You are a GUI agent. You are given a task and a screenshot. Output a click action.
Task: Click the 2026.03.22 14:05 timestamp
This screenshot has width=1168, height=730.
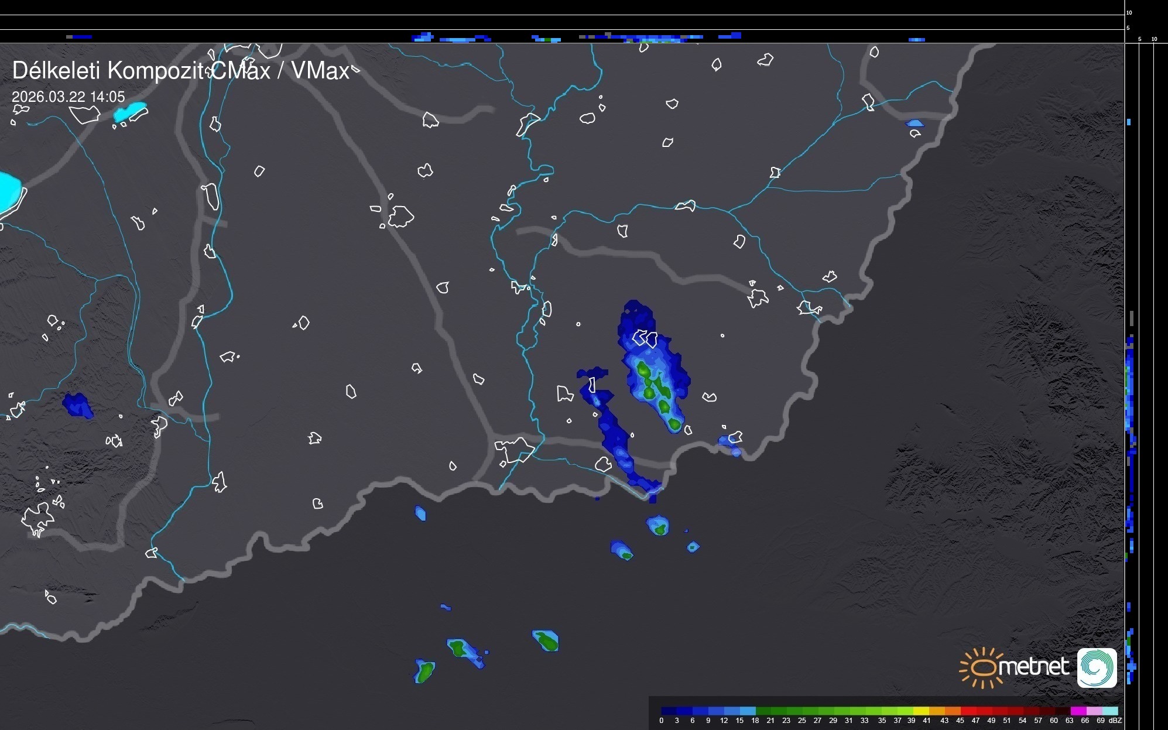[68, 97]
